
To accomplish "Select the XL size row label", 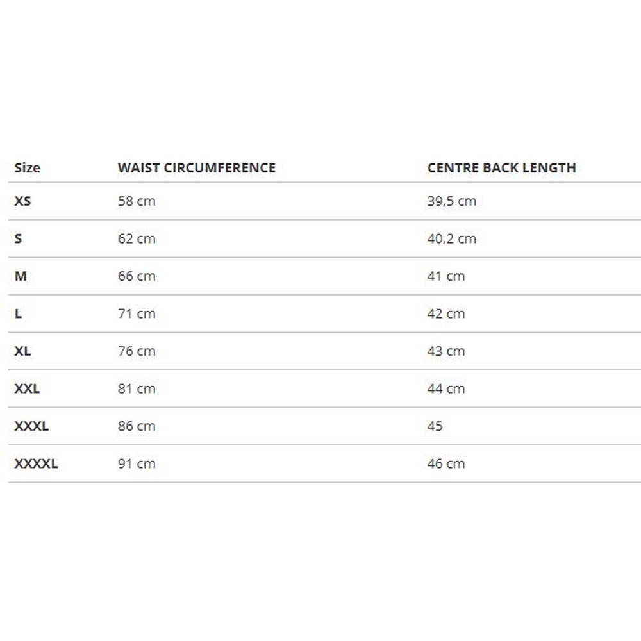I will coord(22,351).
